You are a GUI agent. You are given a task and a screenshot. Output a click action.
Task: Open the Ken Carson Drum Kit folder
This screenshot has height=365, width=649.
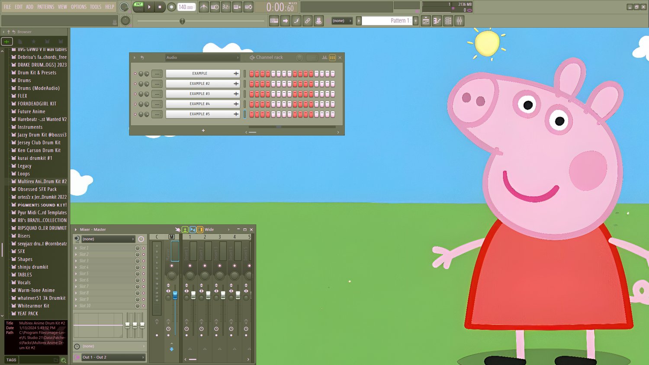coord(39,151)
